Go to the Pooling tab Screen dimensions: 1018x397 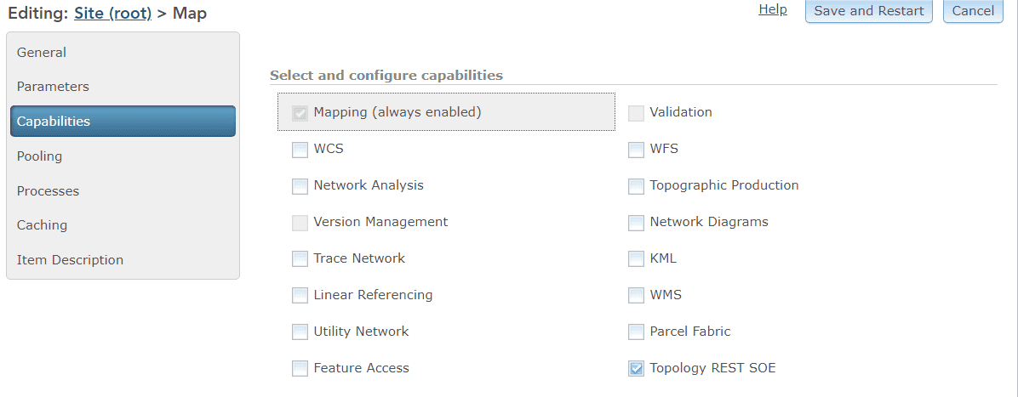(39, 156)
